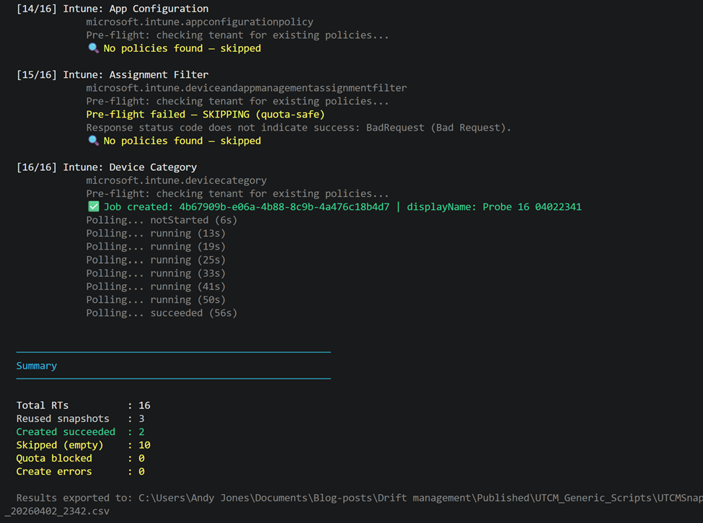Select the '[14/16] Intune: App Configuration' heading
The height and width of the screenshot is (523, 703).
click(x=112, y=9)
